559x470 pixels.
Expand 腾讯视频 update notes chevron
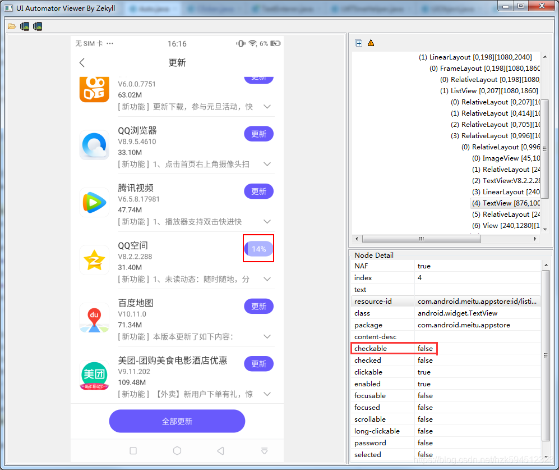[x=267, y=222]
